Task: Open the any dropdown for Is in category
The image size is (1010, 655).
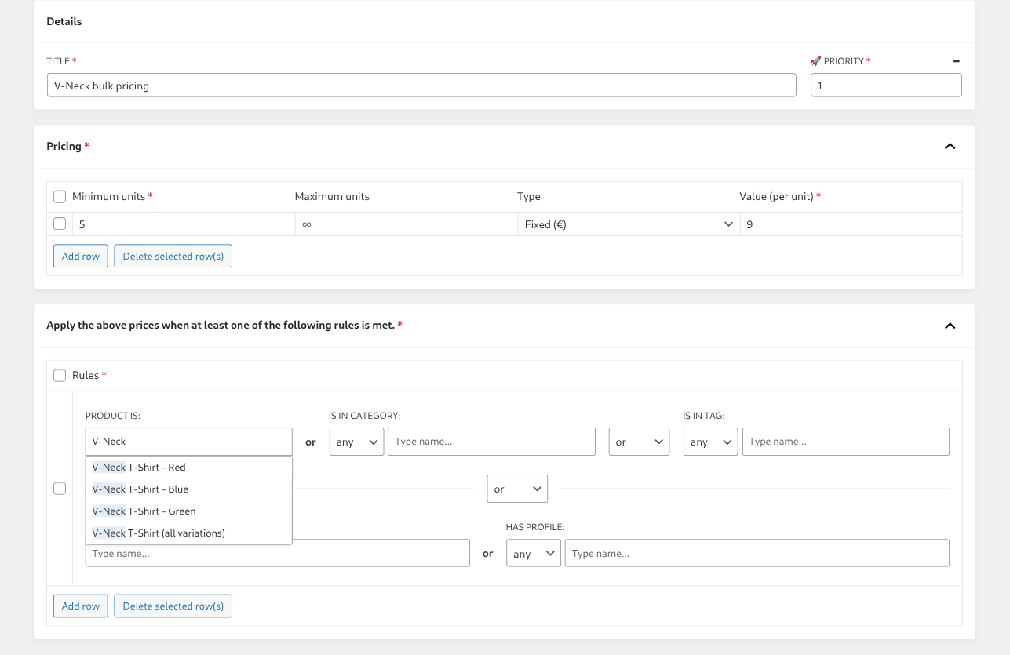Action: coord(356,442)
